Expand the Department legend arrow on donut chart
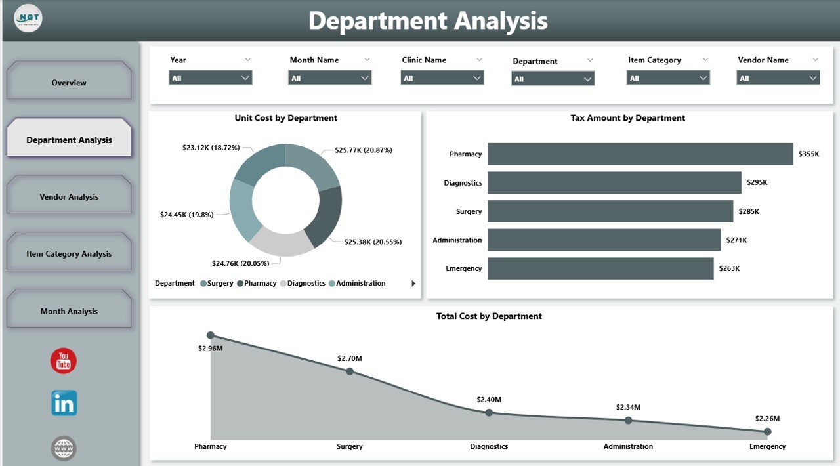840x466 pixels. click(x=412, y=283)
